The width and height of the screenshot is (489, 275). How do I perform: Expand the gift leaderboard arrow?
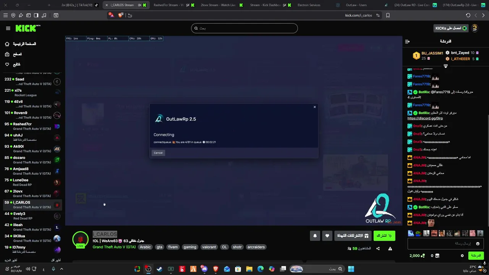click(x=445, y=66)
